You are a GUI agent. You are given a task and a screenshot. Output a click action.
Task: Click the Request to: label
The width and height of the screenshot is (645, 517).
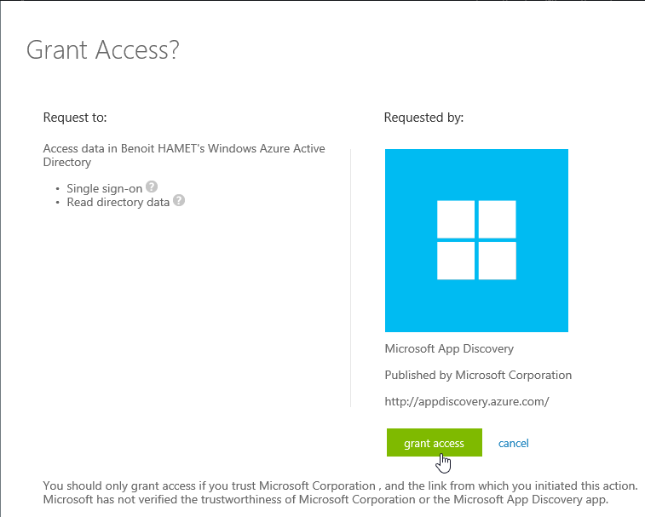click(x=75, y=118)
